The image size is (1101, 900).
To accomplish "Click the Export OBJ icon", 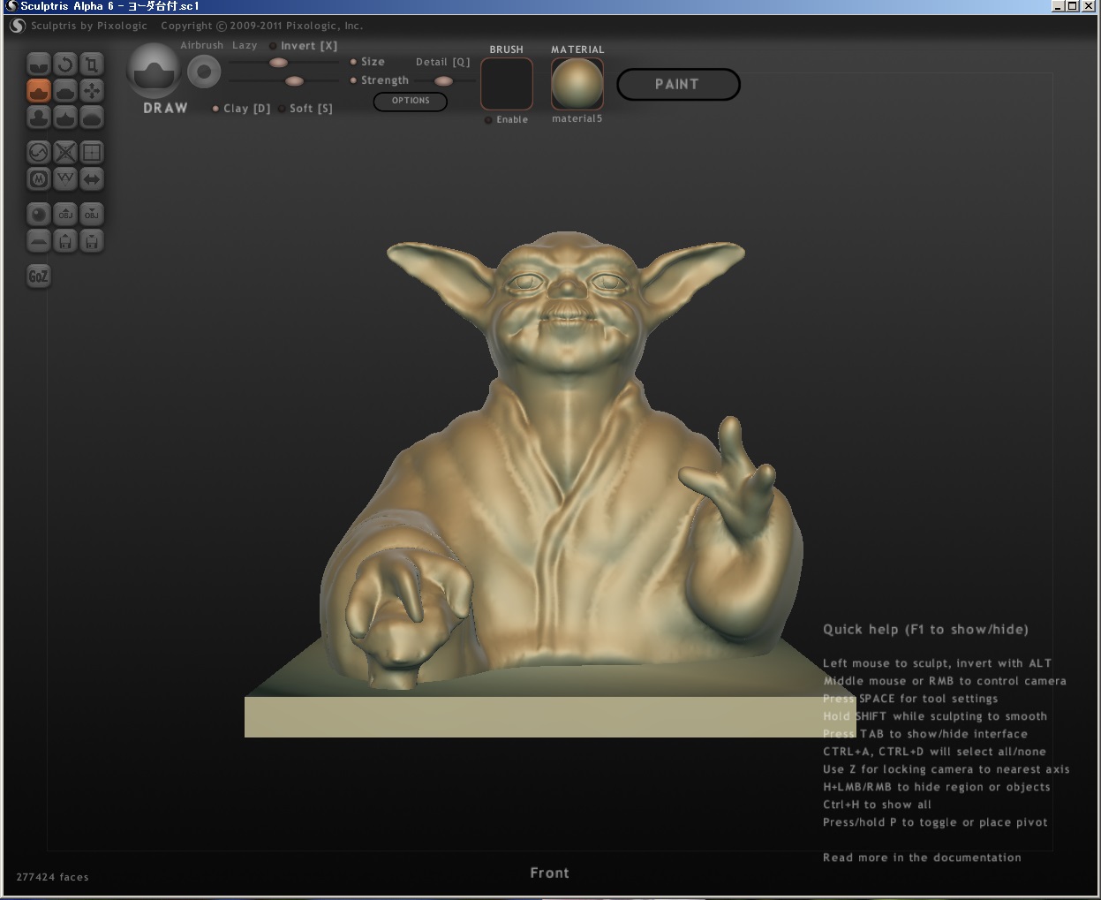I will 92,215.
